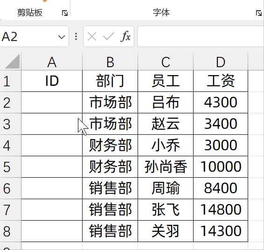Click the Select All triangle corner
Screen dimensions: 264x250
coord(12,61)
